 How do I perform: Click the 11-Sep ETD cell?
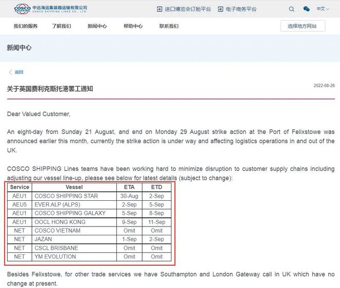click(157, 222)
